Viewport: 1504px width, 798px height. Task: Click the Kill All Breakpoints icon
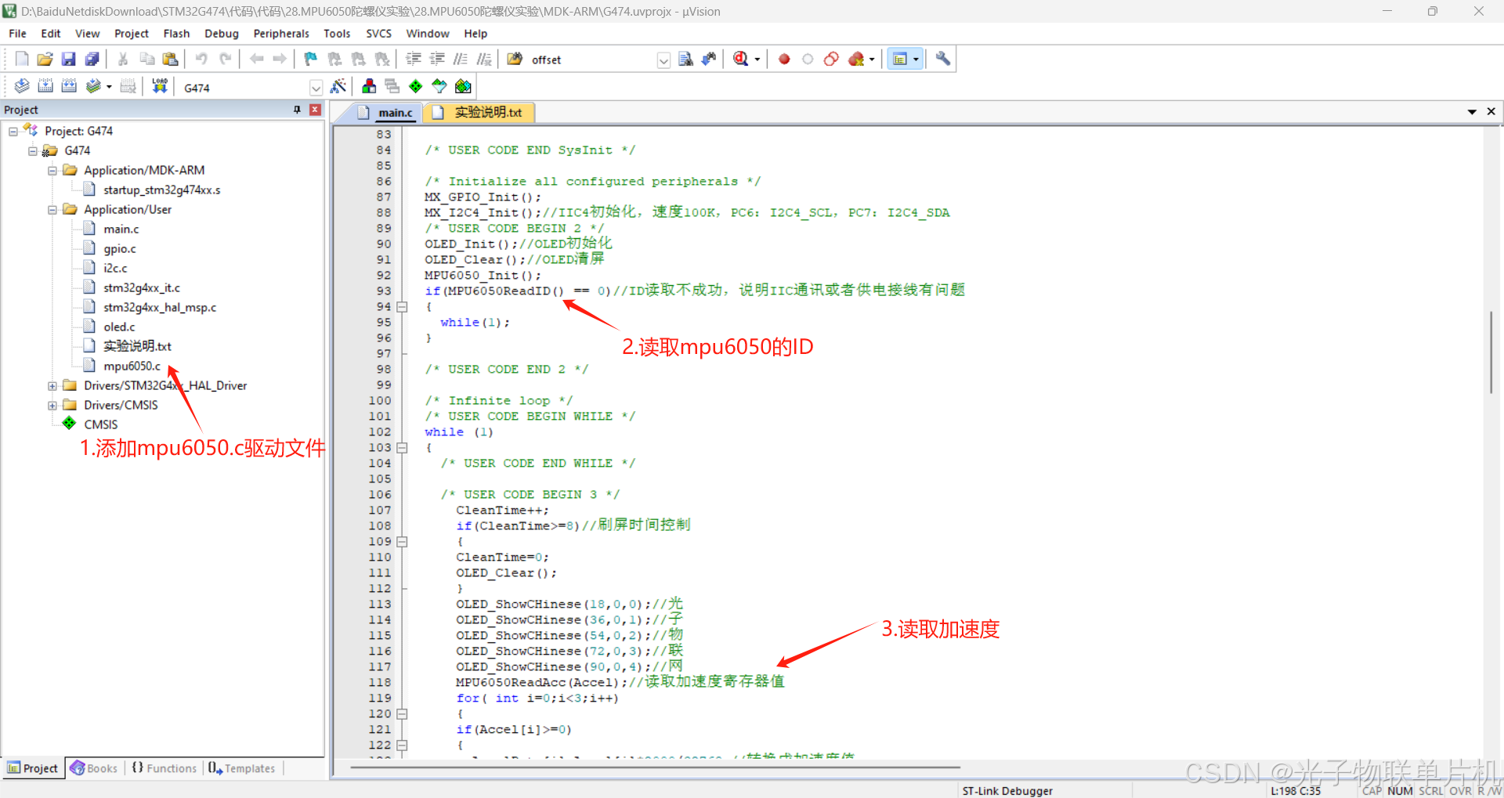point(856,59)
